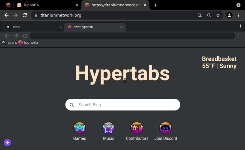Viewport: 245px width, 150px height.
Task: Click the outer address bar URL text
Action: pos(61,15)
